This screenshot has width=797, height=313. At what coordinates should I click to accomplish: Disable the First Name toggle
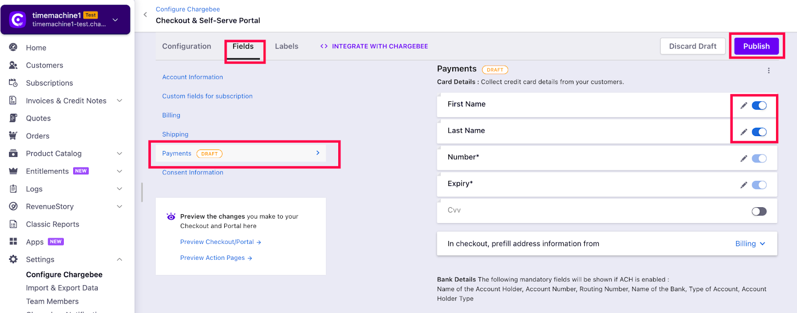click(759, 105)
